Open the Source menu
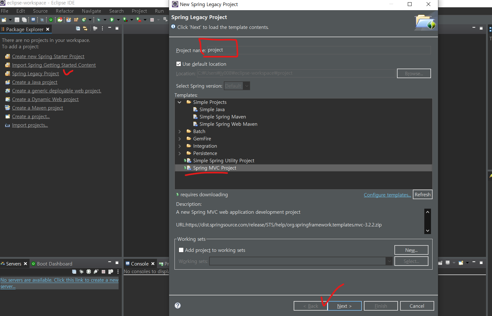This screenshot has width=492, height=316. click(40, 11)
